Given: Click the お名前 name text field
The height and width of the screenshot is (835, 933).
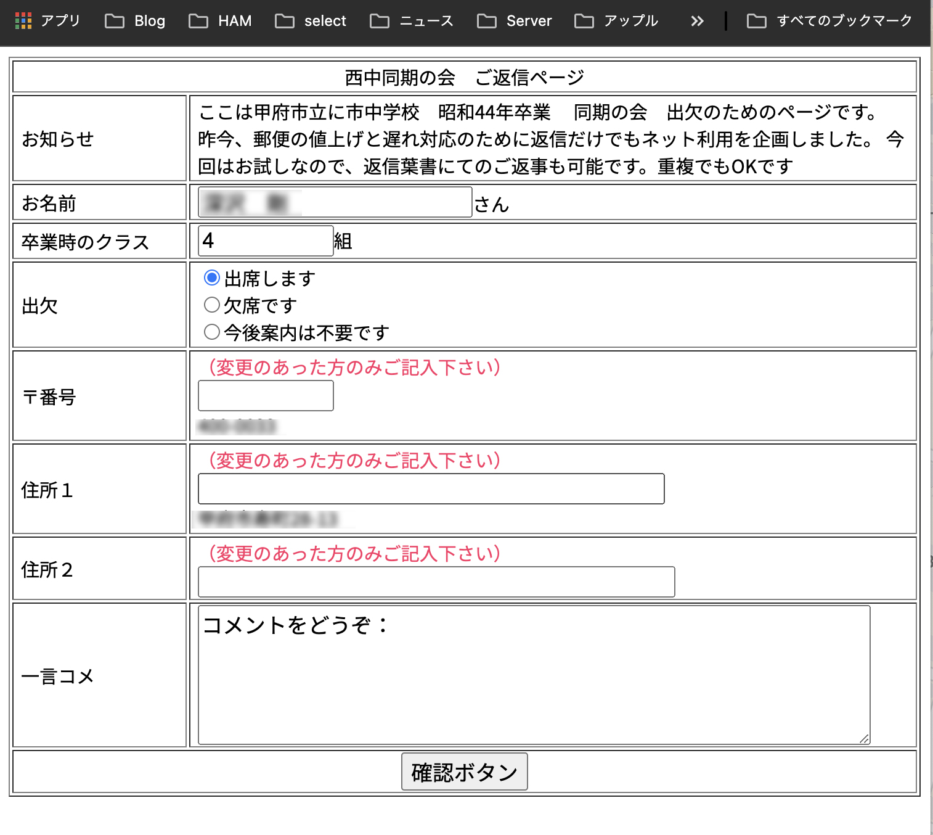Looking at the screenshot, I should click(335, 202).
